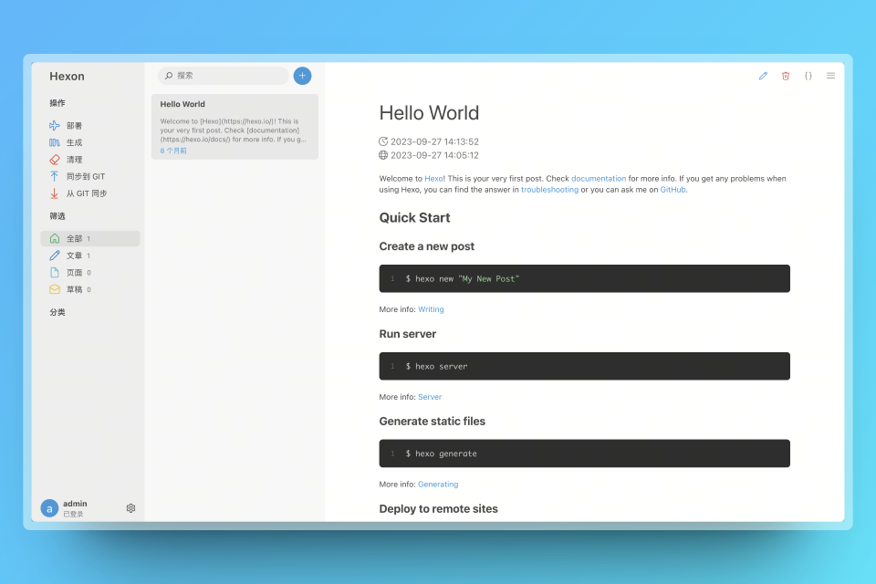This screenshot has width=876, height=584.
Task: Select the 草稿 drafts filter
Action: (90, 289)
